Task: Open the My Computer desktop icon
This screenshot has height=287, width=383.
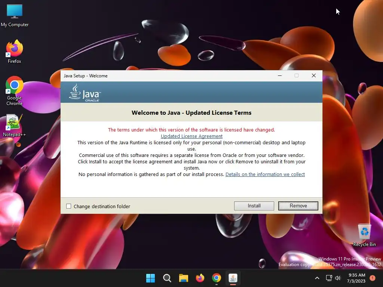Action: [15, 15]
